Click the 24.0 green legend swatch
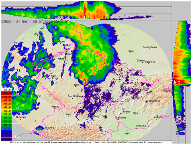The width and height of the screenshot is (192, 145). pos(6,121)
